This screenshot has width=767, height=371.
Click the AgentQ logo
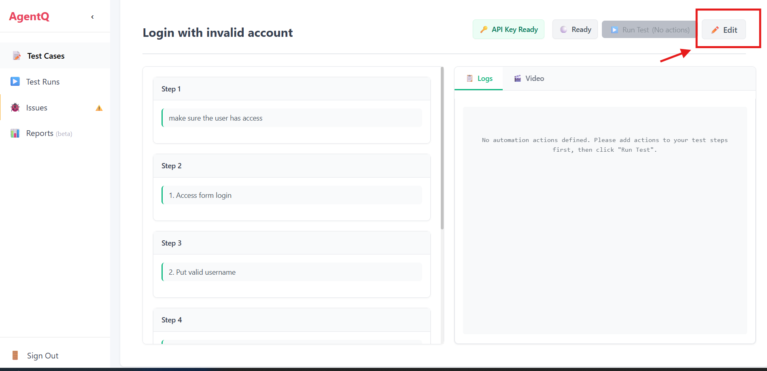coord(29,17)
